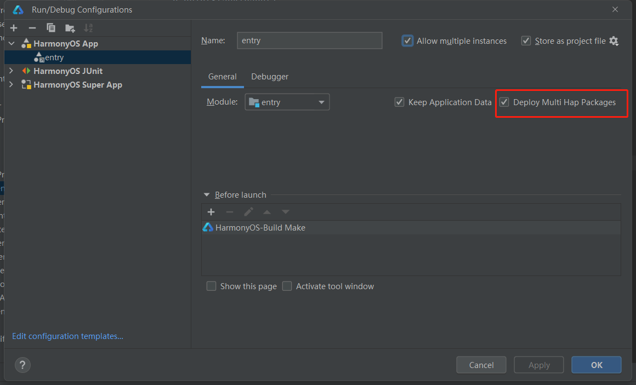
Task: Select HarmonyOS-Build Make launch task
Action: [411, 228]
